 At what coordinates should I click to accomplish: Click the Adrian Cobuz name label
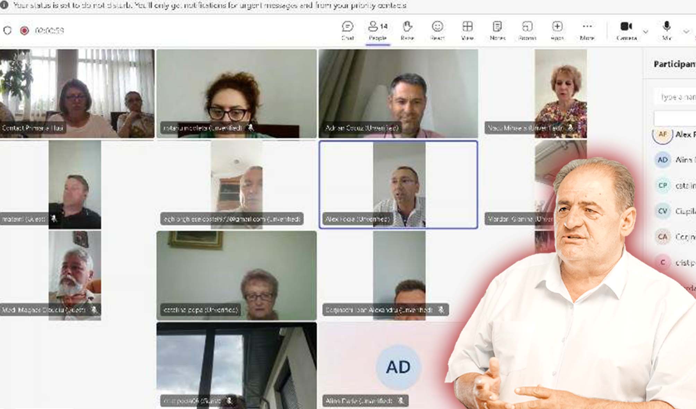(362, 128)
